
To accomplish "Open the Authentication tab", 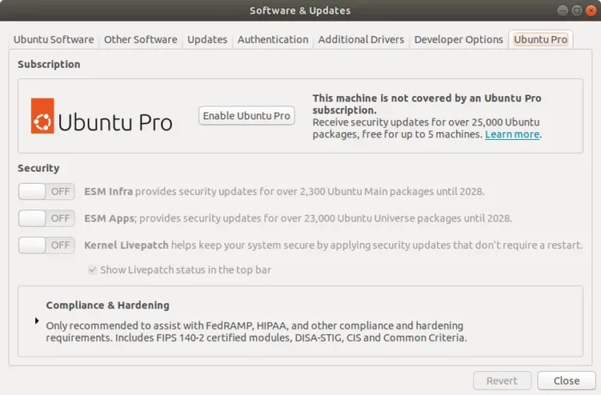I will pos(273,39).
